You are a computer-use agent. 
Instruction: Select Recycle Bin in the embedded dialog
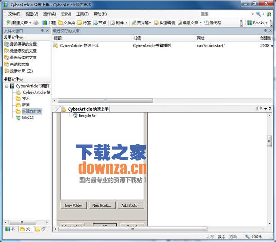pyautogui.click(x=85, y=116)
